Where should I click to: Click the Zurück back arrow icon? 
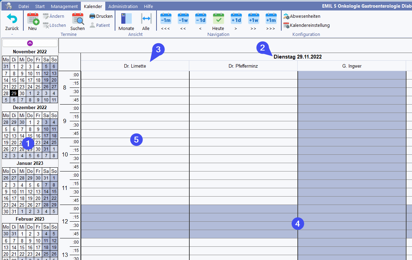(x=12, y=19)
